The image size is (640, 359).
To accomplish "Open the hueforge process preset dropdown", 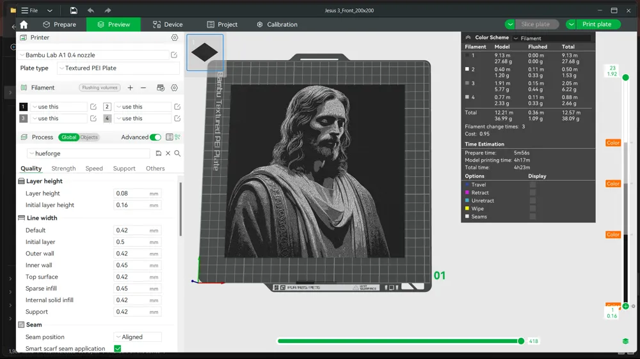I will point(88,153).
